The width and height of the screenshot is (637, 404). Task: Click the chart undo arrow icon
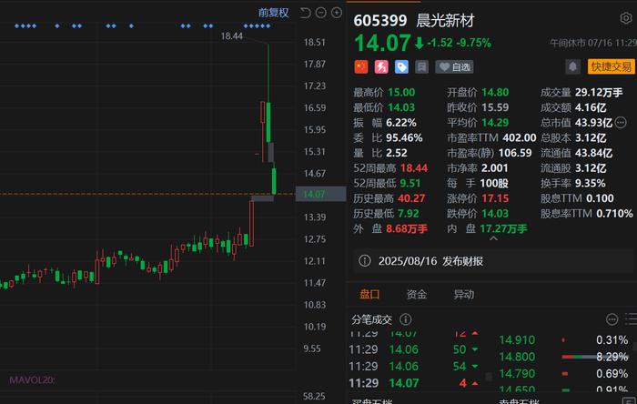tap(305, 13)
